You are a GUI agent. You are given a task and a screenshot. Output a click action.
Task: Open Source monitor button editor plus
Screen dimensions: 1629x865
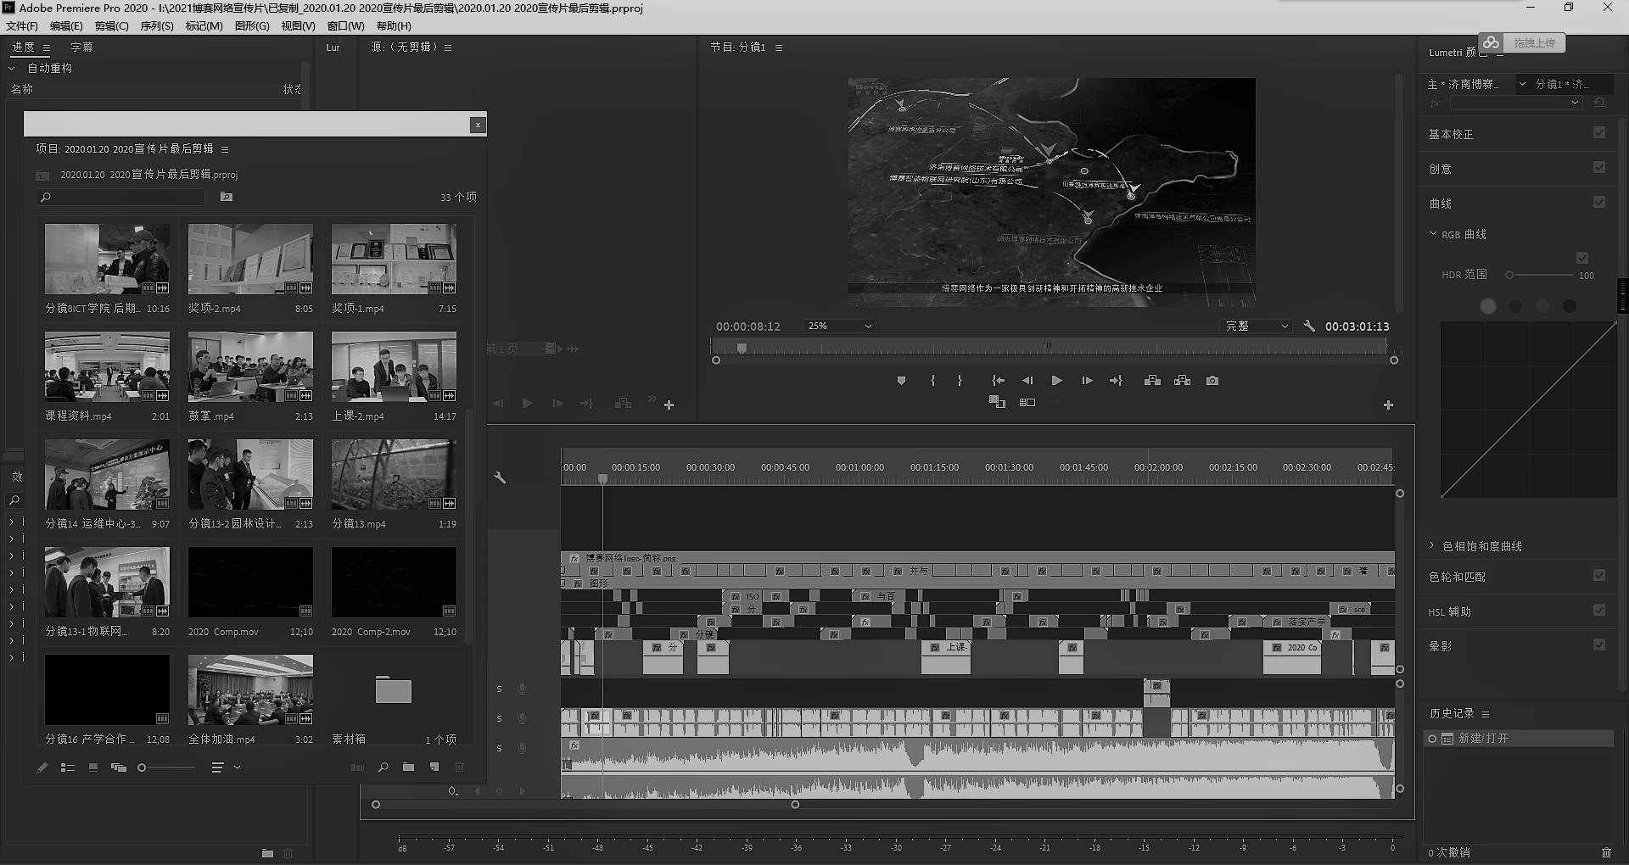pyautogui.click(x=669, y=405)
